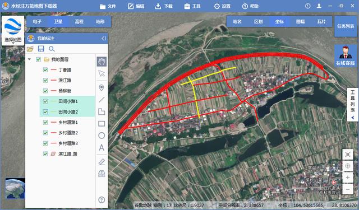
Task: Toggle the 乡村道路3 checkbox
Action: (45, 143)
